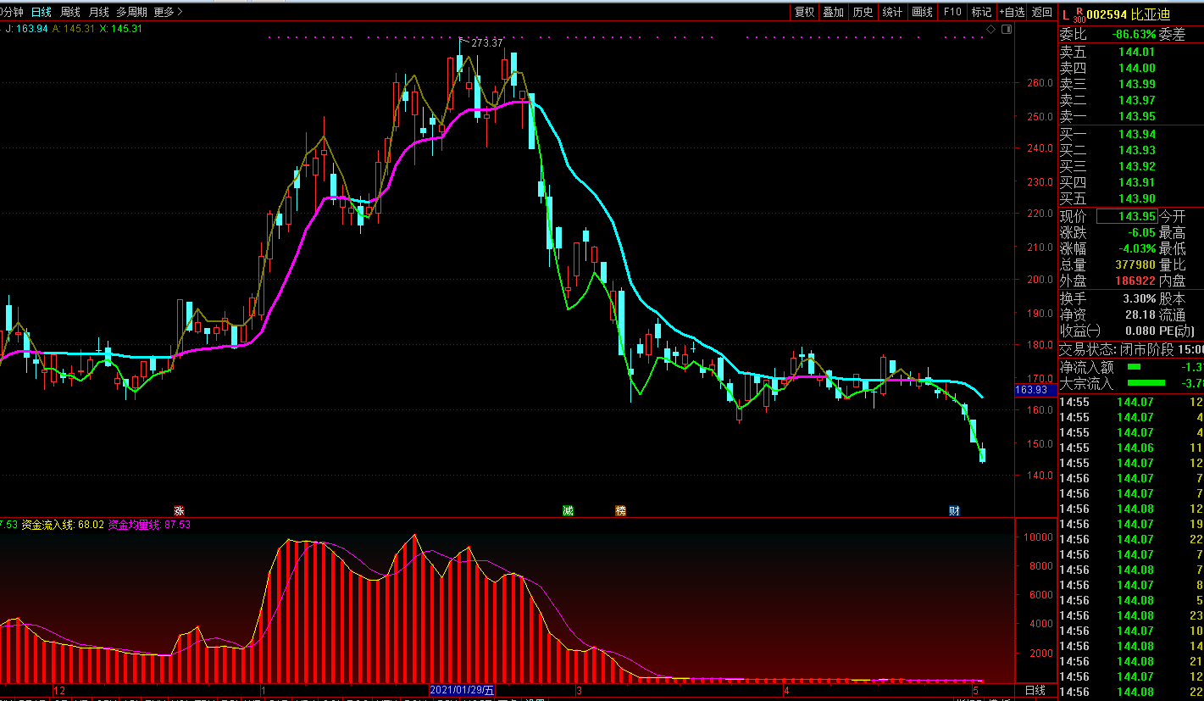Click the 净流入额 green bar indicator
The height and width of the screenshot is (701, 1204).
(1134, 367)
